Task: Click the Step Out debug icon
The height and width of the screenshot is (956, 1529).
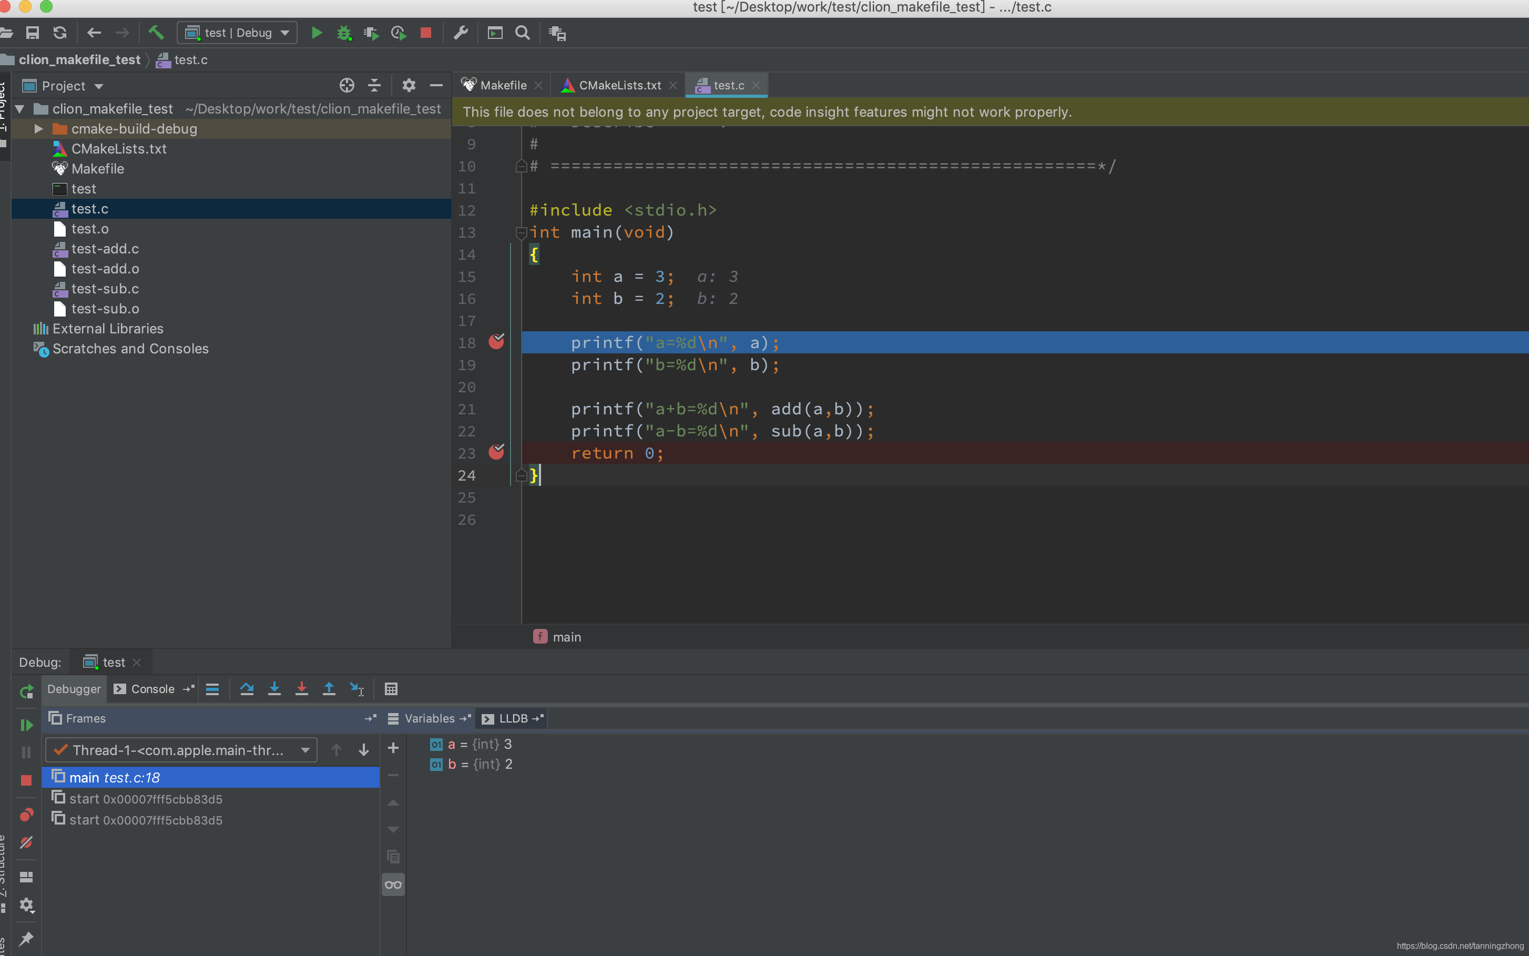Action: coord(328,688)
